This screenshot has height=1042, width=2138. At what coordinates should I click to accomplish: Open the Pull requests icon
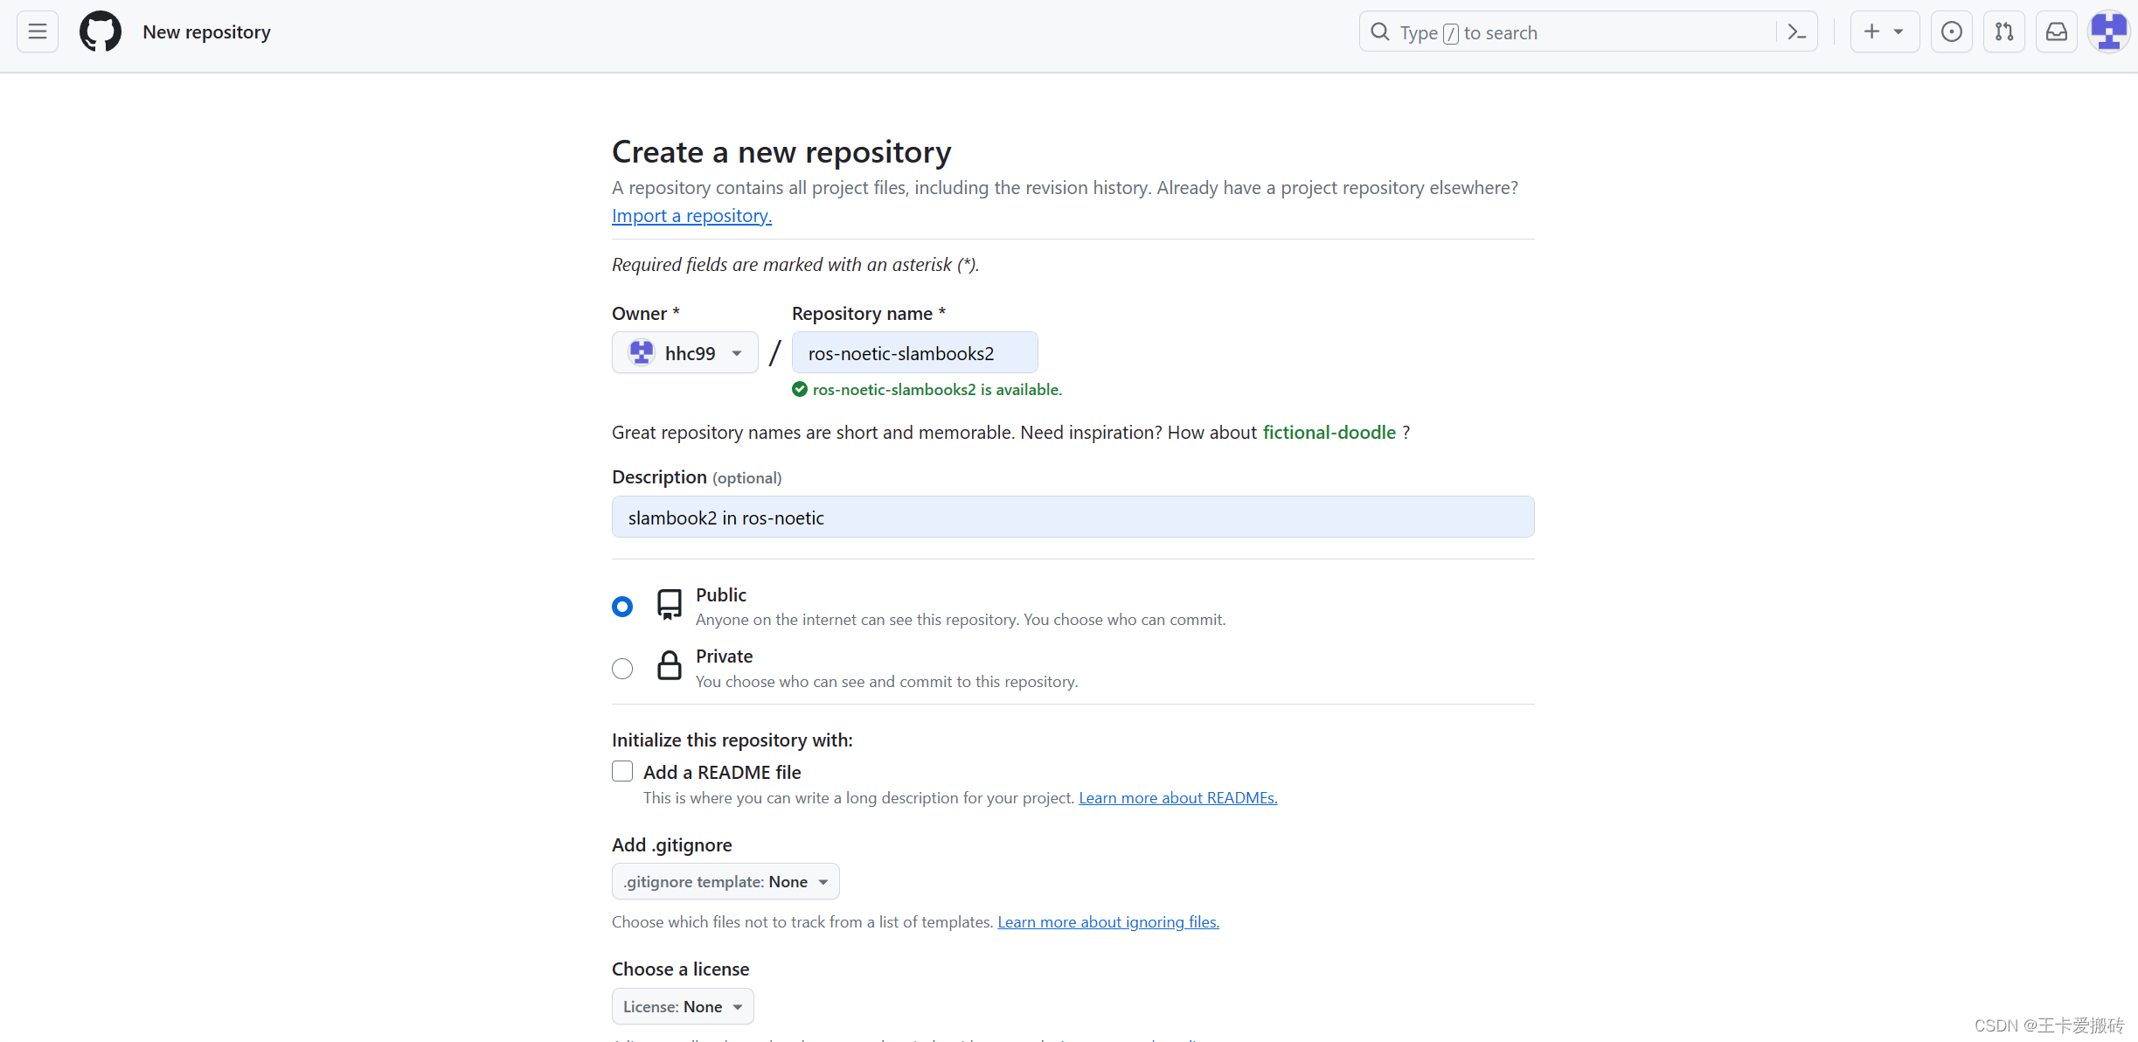2003,31
